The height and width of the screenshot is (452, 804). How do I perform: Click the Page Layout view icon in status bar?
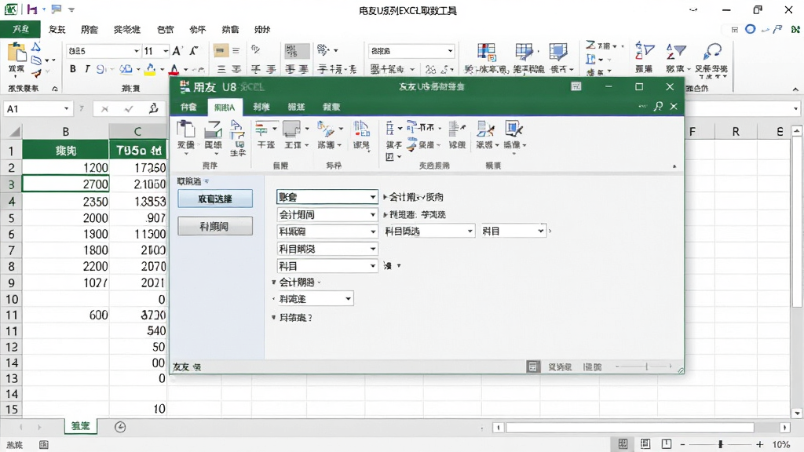pos(645,444)
